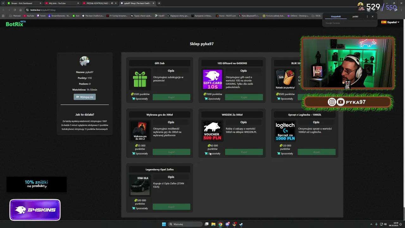Reload the current page

click(15, 10)
